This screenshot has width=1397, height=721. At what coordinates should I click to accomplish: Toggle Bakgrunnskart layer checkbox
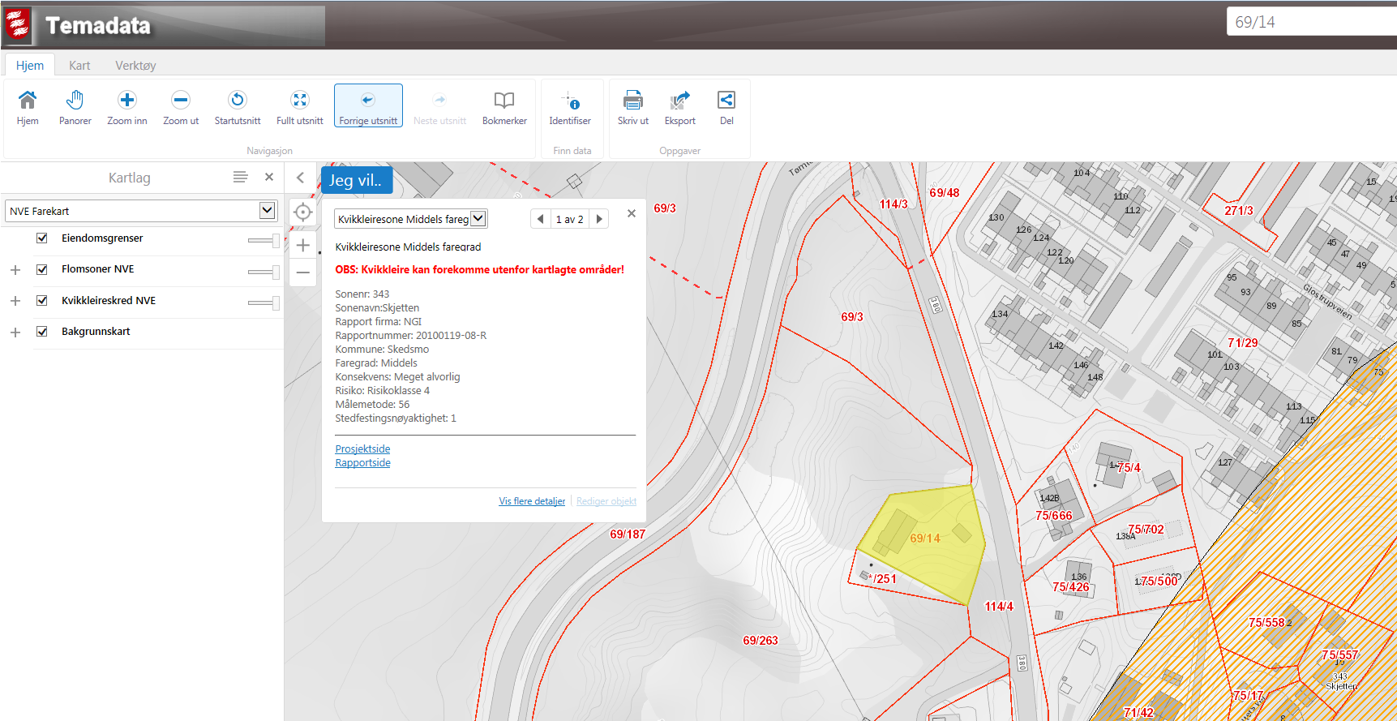(x=42, y=332)
